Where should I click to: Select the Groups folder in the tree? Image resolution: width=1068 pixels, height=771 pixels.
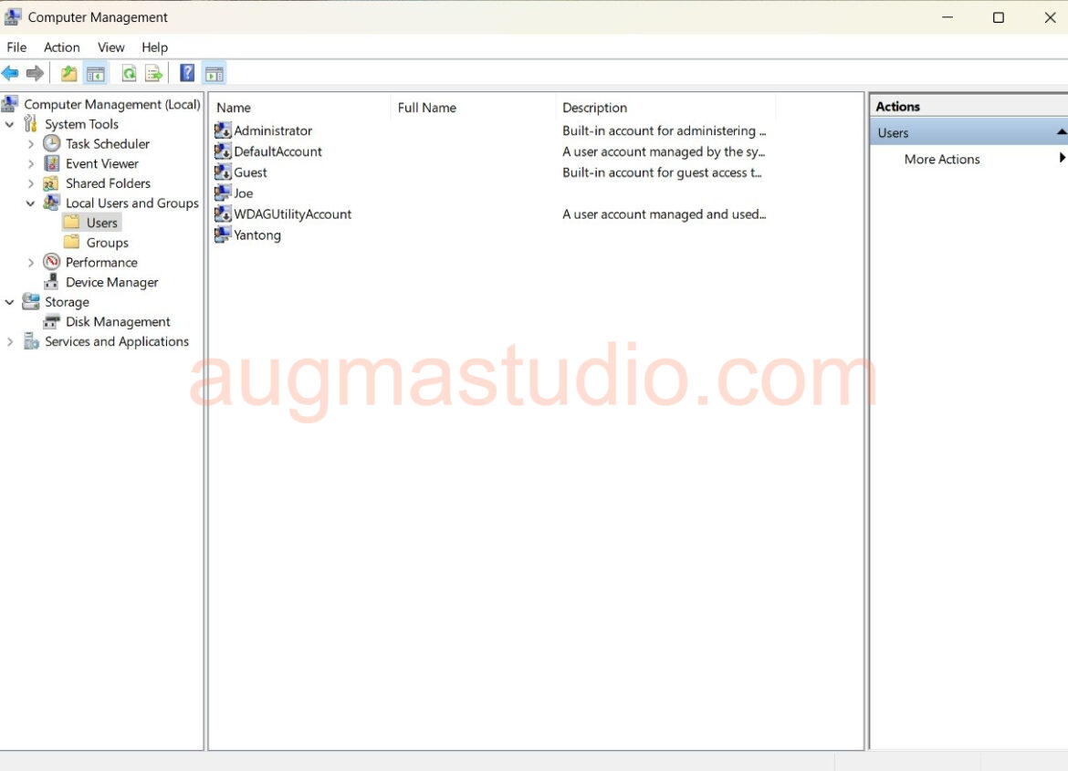click(107, 242)
